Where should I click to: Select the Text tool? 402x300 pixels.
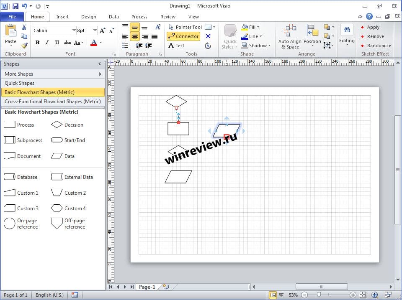click(176, 46)
